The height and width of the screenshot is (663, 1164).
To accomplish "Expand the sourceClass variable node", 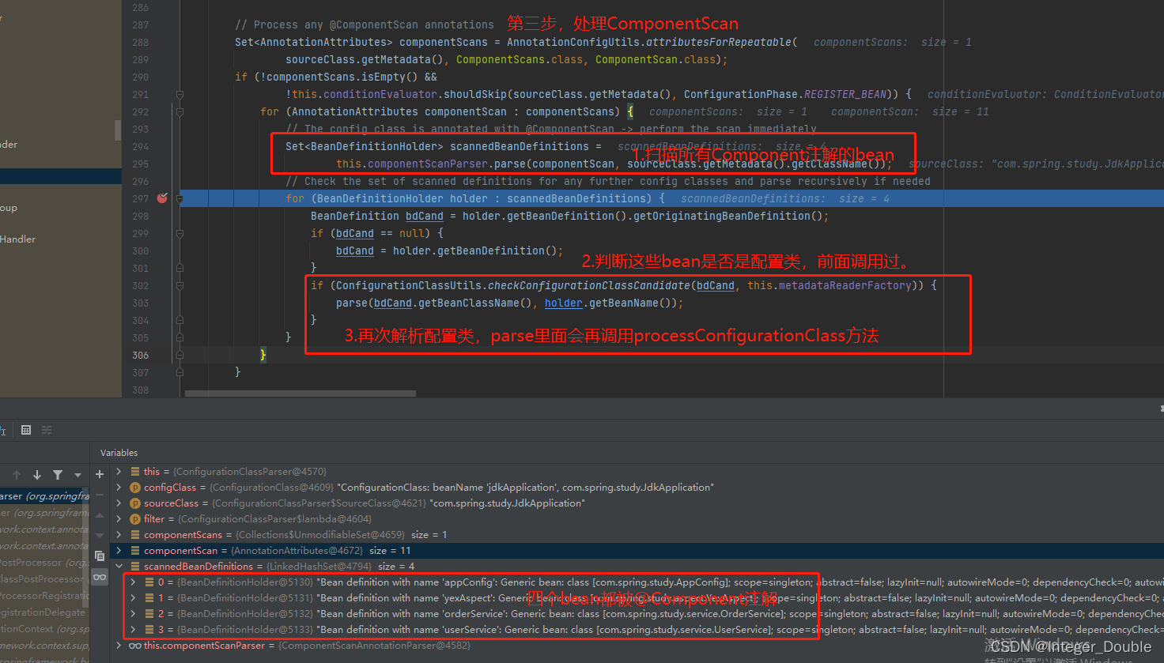I will [x=119, y=503].
